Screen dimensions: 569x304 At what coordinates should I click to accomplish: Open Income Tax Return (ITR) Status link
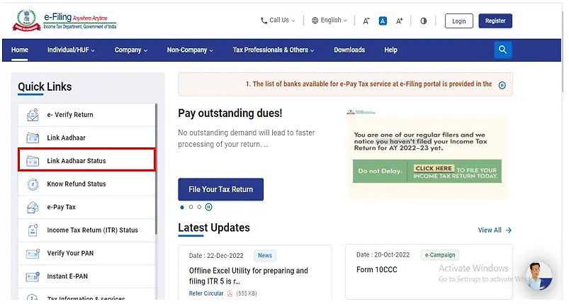coord(87,230)
